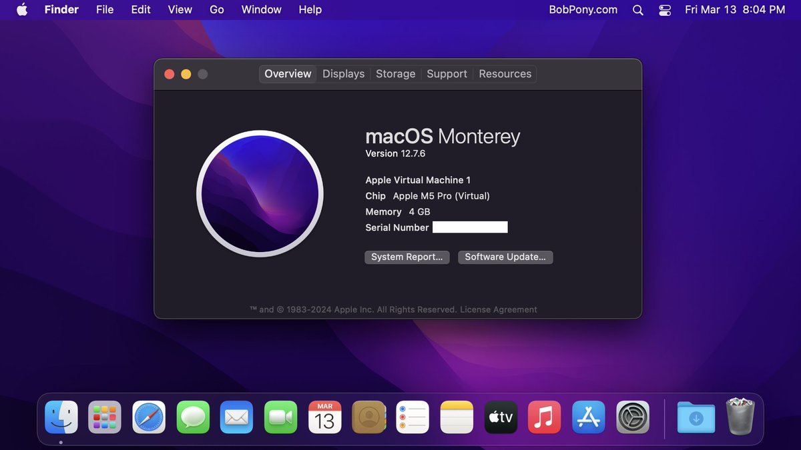Open the Go menu
The width and height of the screenshot is (801, 450).
217,9
